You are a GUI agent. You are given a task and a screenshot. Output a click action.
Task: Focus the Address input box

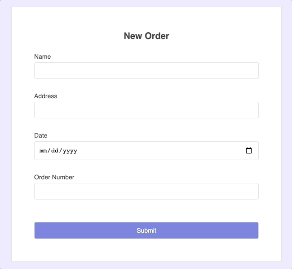tap(146, 110)
